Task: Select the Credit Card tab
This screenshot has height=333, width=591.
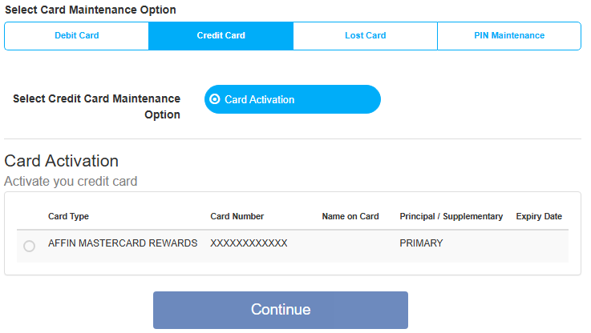Action: [x=221, y=36]
